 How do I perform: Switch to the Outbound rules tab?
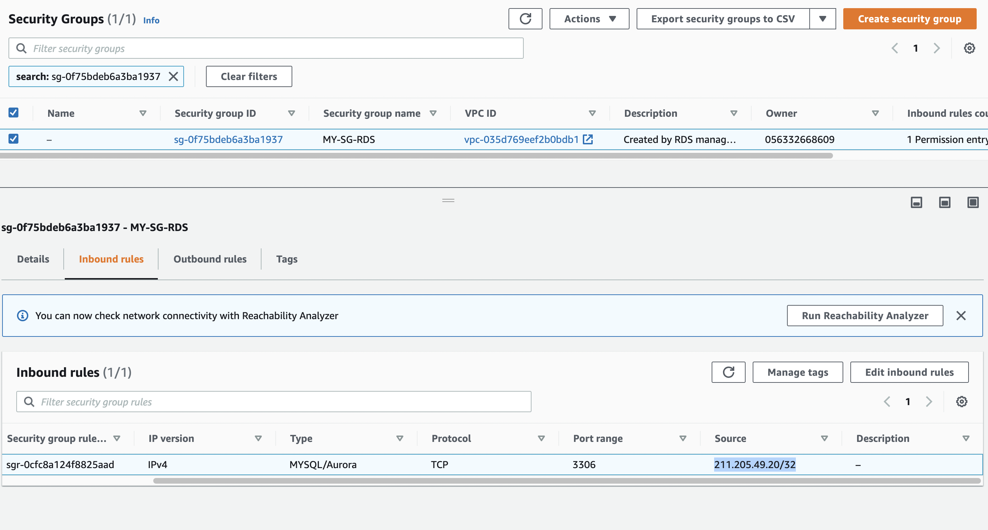(x=210, y=259)
